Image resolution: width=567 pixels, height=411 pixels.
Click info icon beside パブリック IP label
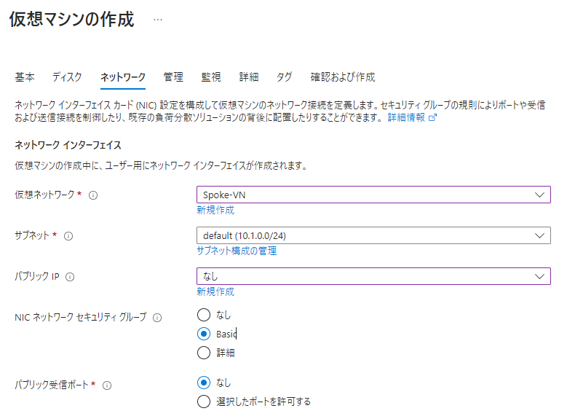(x=70, y=277)
